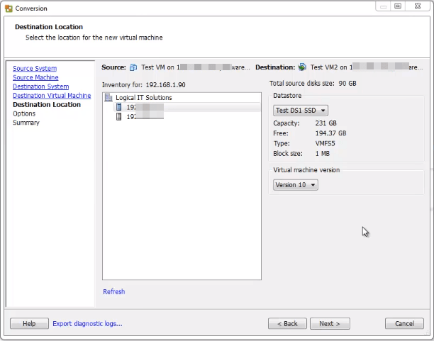This screenshot has height=341, width=434.
Task: Click the Logical IT Solutions datacenter icon
Action: point(108,97)
